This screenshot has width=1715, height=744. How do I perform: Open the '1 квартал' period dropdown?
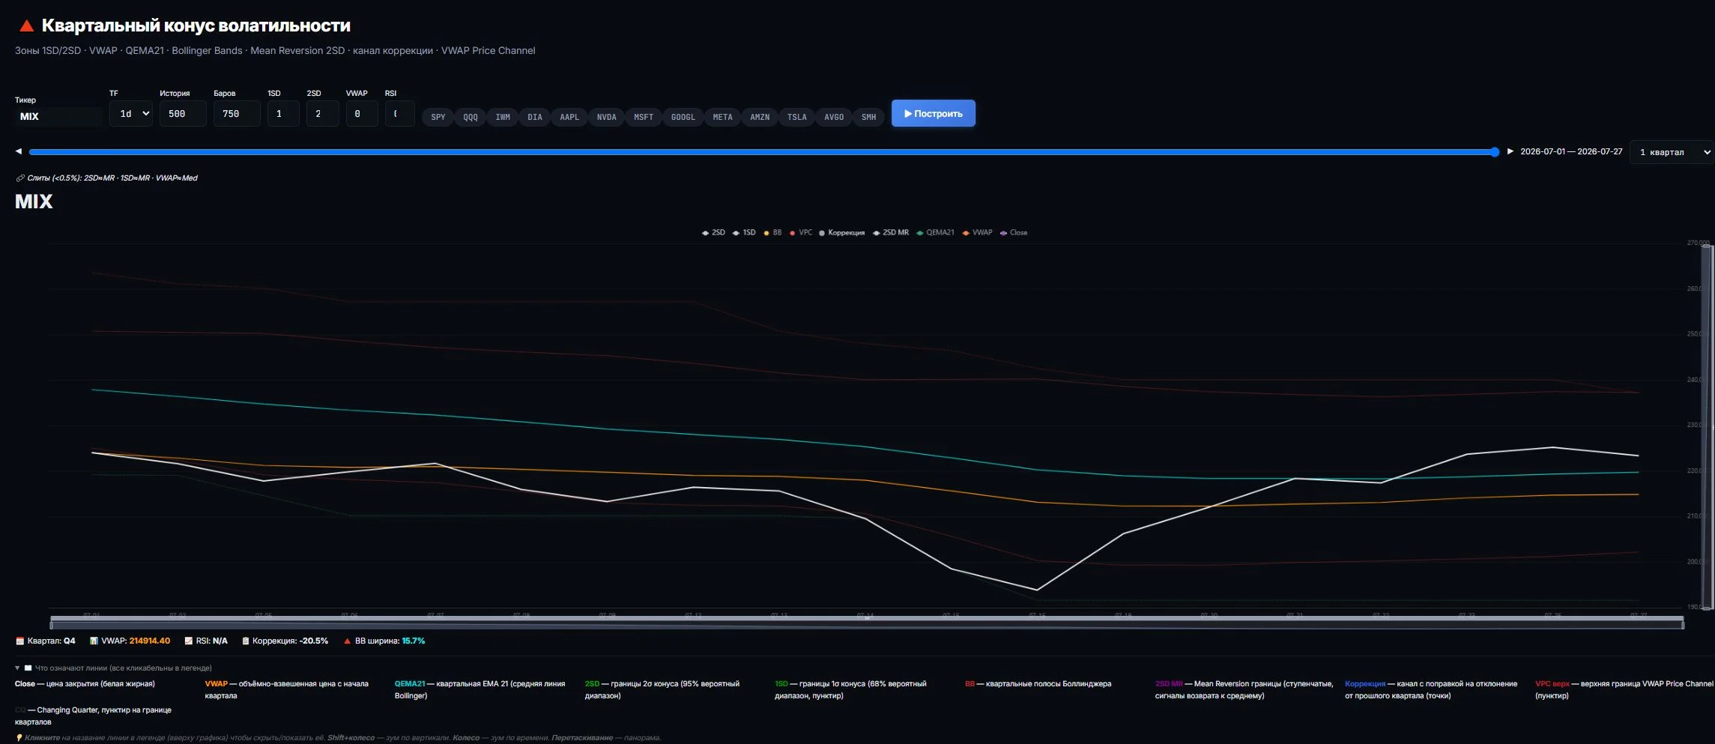coord(1672,152)
